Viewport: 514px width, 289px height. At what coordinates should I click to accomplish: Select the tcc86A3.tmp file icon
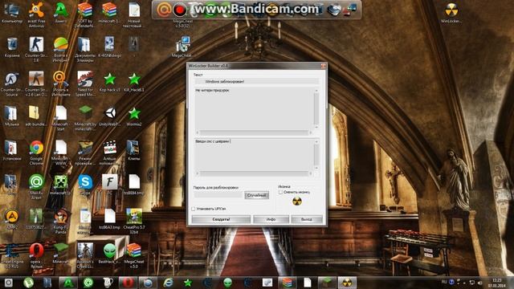pos(109,219)
